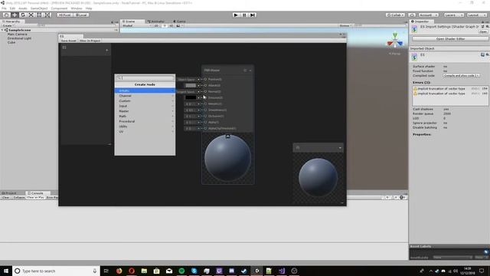490x276 pixels.
Task: Select the Transform tool in toolbar
Action: pos(47,15)
